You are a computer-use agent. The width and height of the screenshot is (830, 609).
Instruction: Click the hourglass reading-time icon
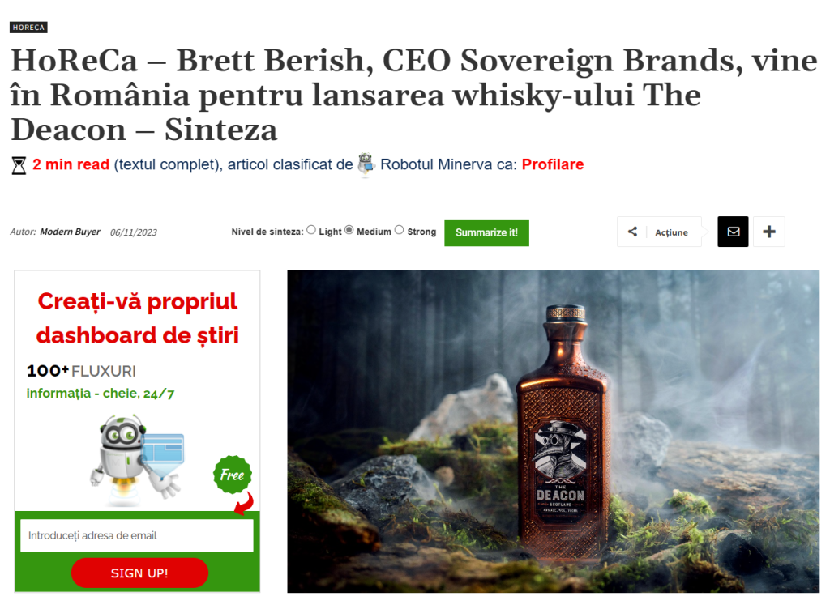coord(19,165)
